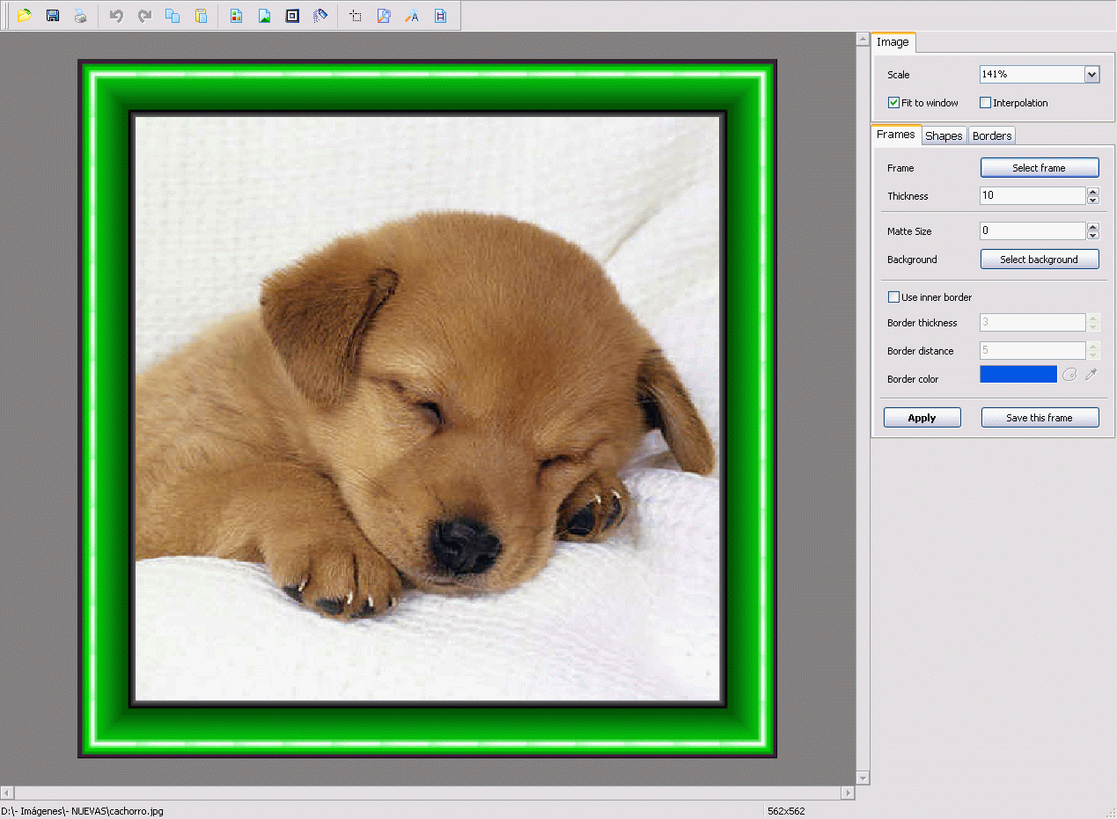Copy the image to clipboard
The height and width of the screenshot is (819, 1117).
173,15
